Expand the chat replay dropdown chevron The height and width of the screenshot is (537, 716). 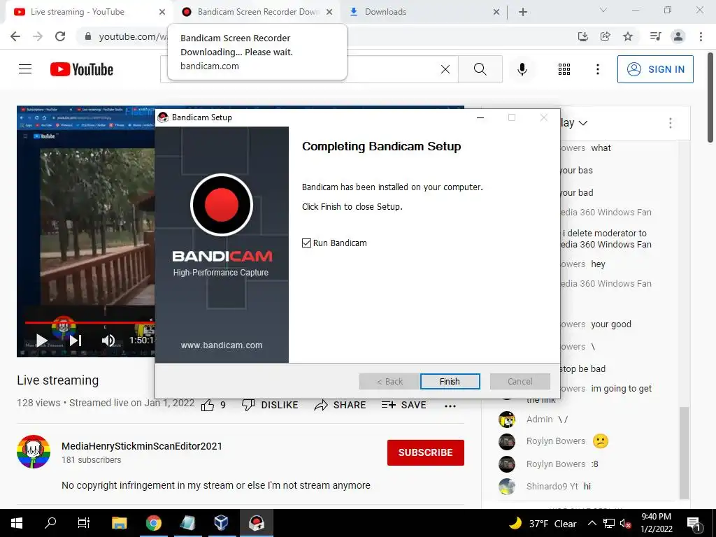583,123
